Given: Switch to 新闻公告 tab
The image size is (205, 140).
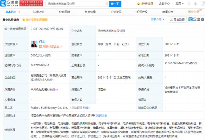Looking at the screenshot, I should 168,12.
